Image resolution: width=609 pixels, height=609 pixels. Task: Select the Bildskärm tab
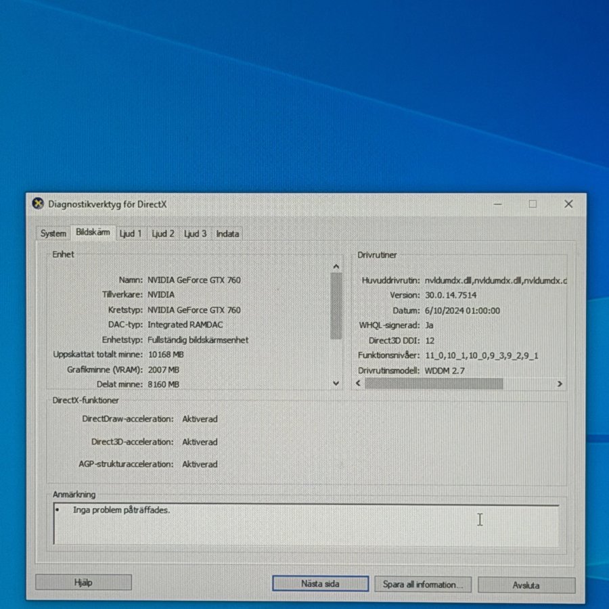pos(93,233)
